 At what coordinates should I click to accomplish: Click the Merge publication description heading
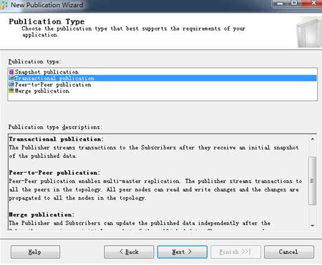42,215
